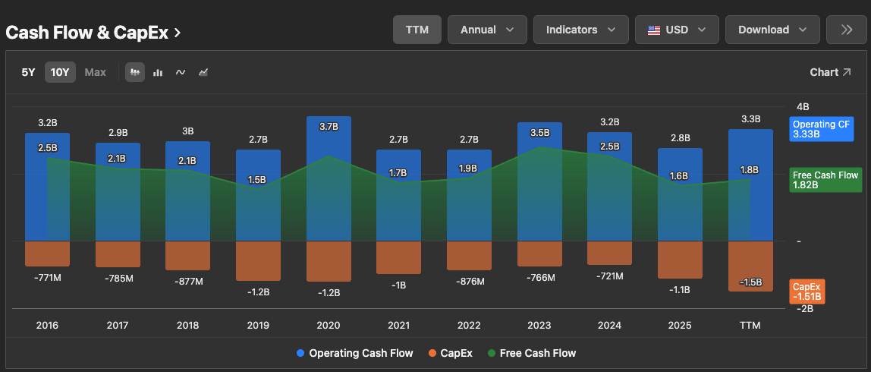This screenshot has height=372, width=871.
Task: Click the -721M CapEx value label
Action: 609,276
